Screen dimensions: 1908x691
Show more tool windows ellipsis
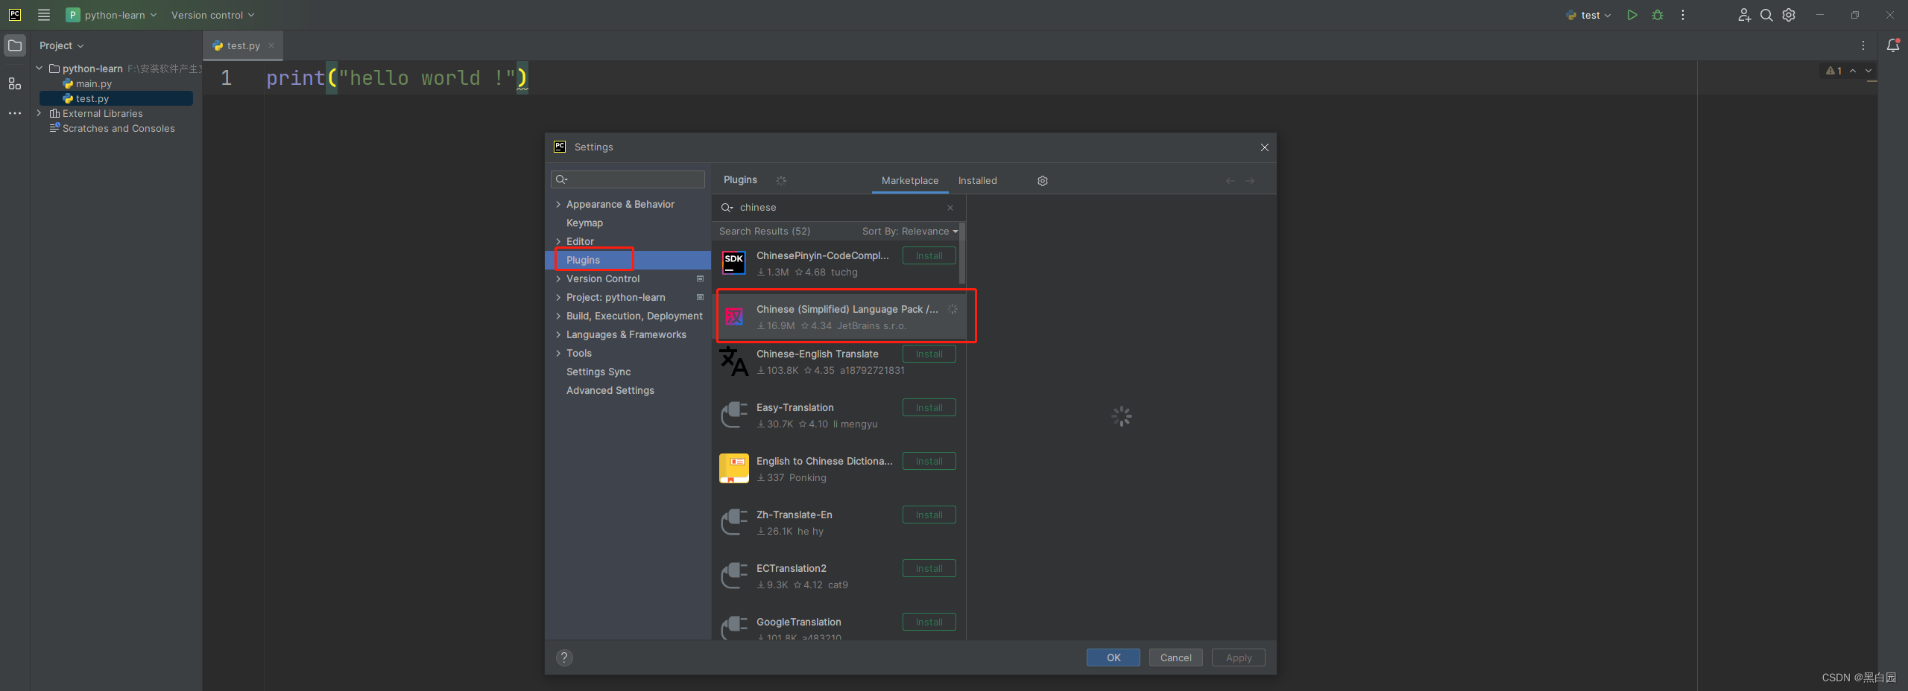15,113
